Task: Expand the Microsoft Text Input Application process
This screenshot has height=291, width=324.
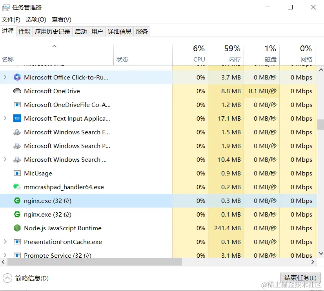Action: coord(5,118)
